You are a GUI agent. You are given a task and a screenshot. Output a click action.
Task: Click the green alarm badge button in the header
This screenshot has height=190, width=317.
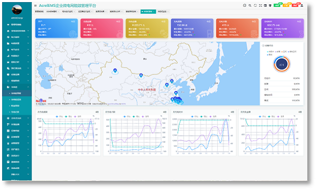tap(277, 5)
